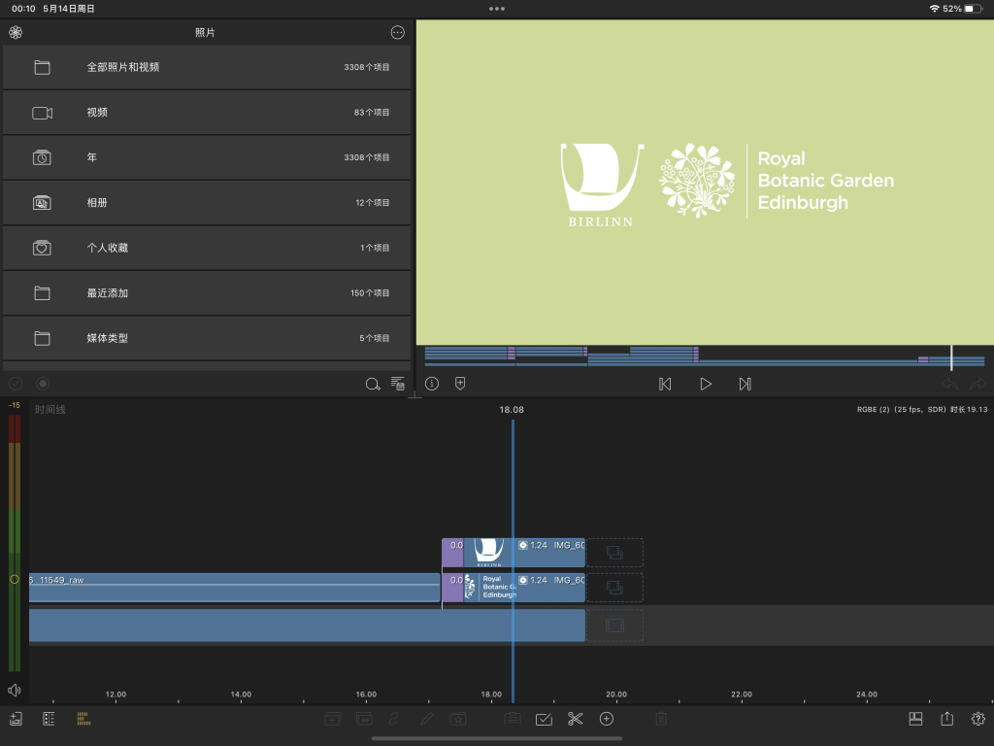
Task: Click the empty slot after the Royal Botanic clip
Action: [x=614, y=588]
